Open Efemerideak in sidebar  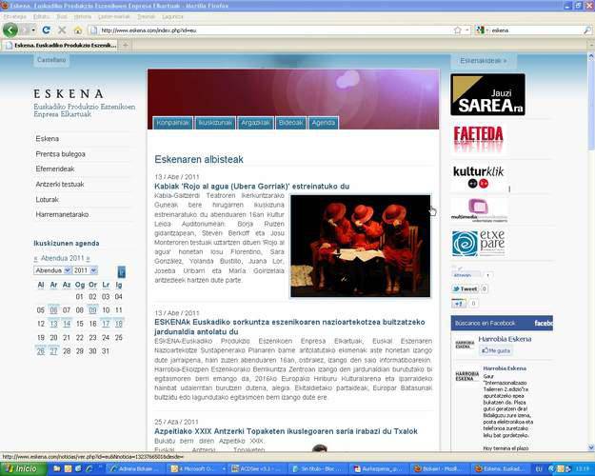[x=55, y=169]
